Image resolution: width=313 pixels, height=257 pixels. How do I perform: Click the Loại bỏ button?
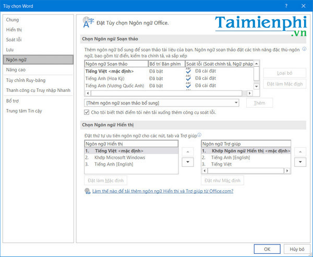click(x=284, y=73)
